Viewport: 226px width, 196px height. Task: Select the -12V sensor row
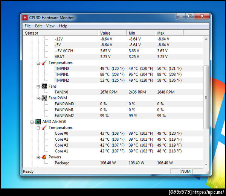tap(129, 39)
